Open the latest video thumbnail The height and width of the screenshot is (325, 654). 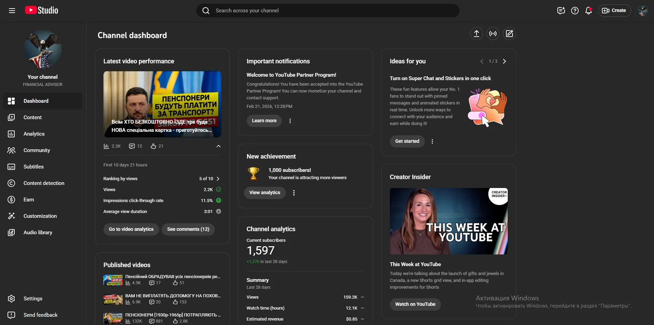162,104
